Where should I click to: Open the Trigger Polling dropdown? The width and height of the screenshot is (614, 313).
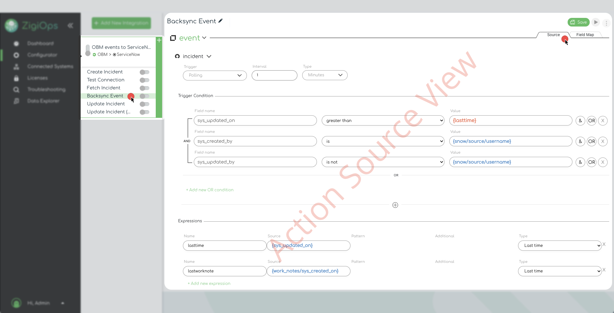[215, 75]
